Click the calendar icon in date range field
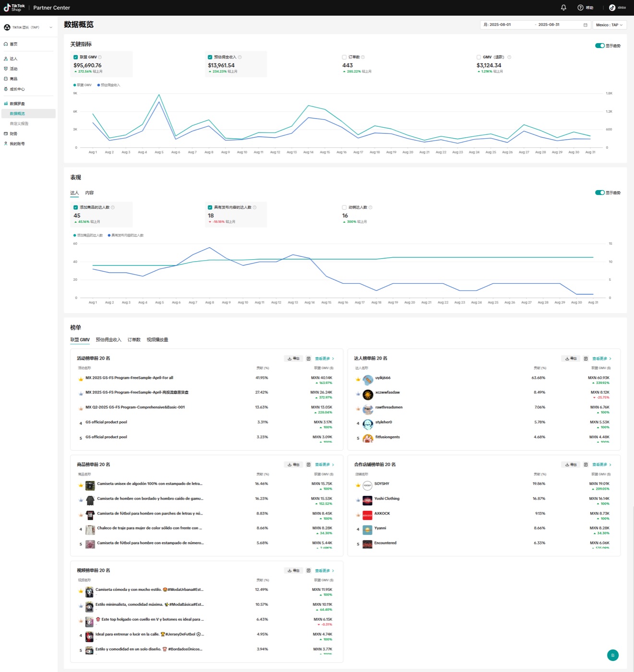 (x=585, y=25)
